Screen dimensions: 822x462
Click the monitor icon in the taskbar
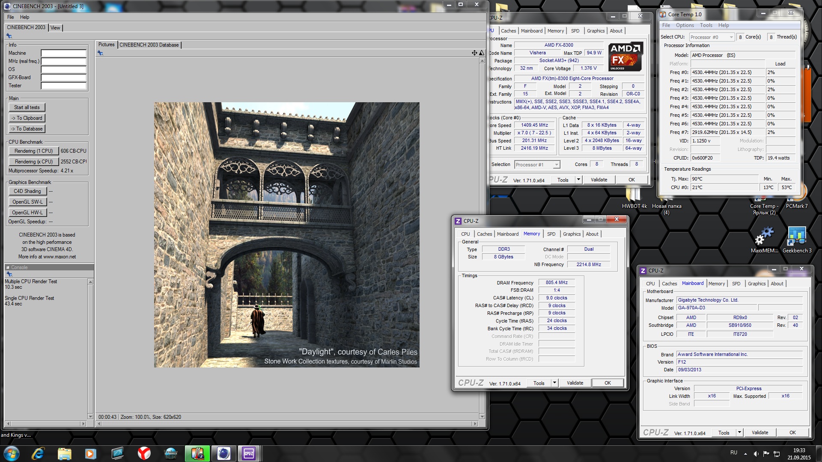(117, 453)
